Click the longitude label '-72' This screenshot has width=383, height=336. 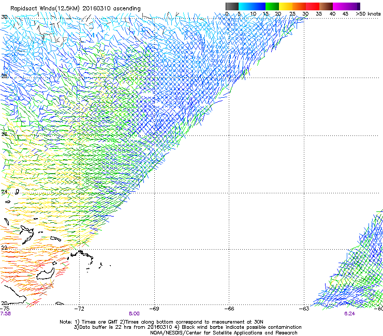[79, 309]
